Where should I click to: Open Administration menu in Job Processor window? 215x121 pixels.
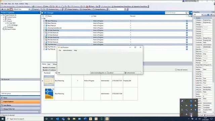coord(68,50)
